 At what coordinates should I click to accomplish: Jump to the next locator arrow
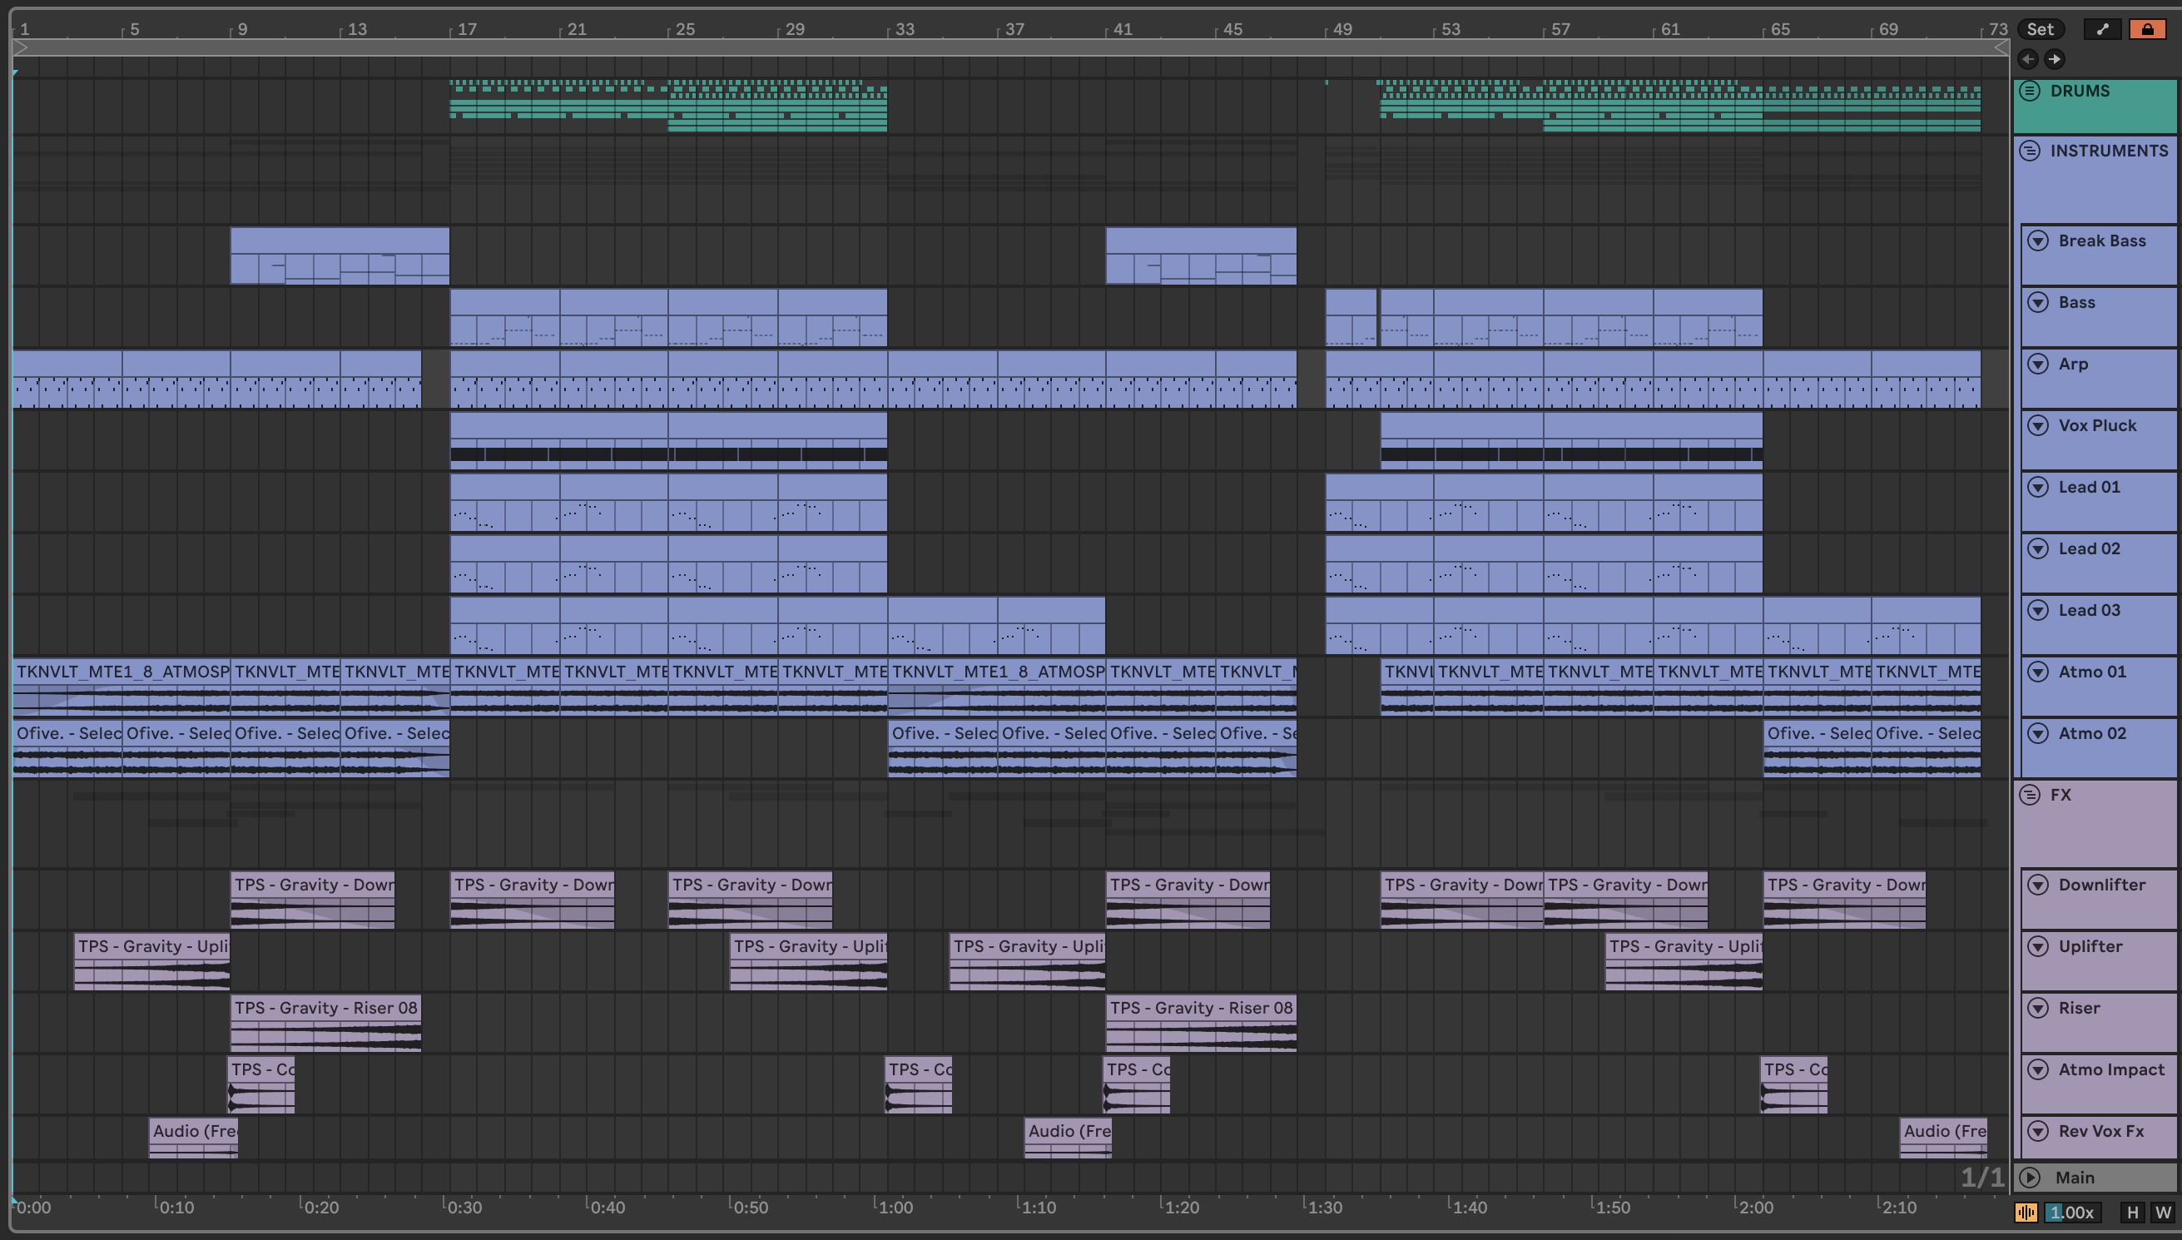click(2055, 59)
